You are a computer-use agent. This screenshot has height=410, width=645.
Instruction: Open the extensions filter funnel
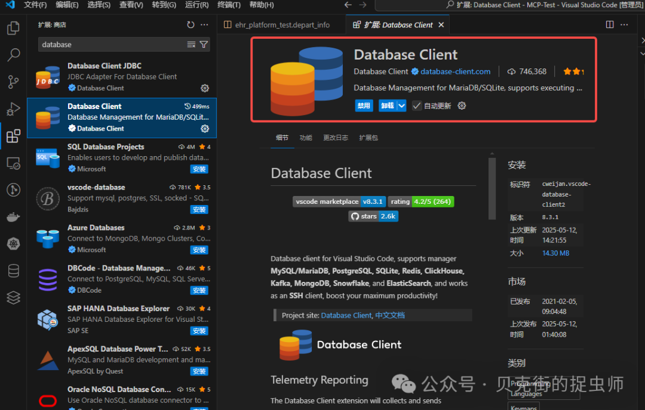(x=204, y=44)
